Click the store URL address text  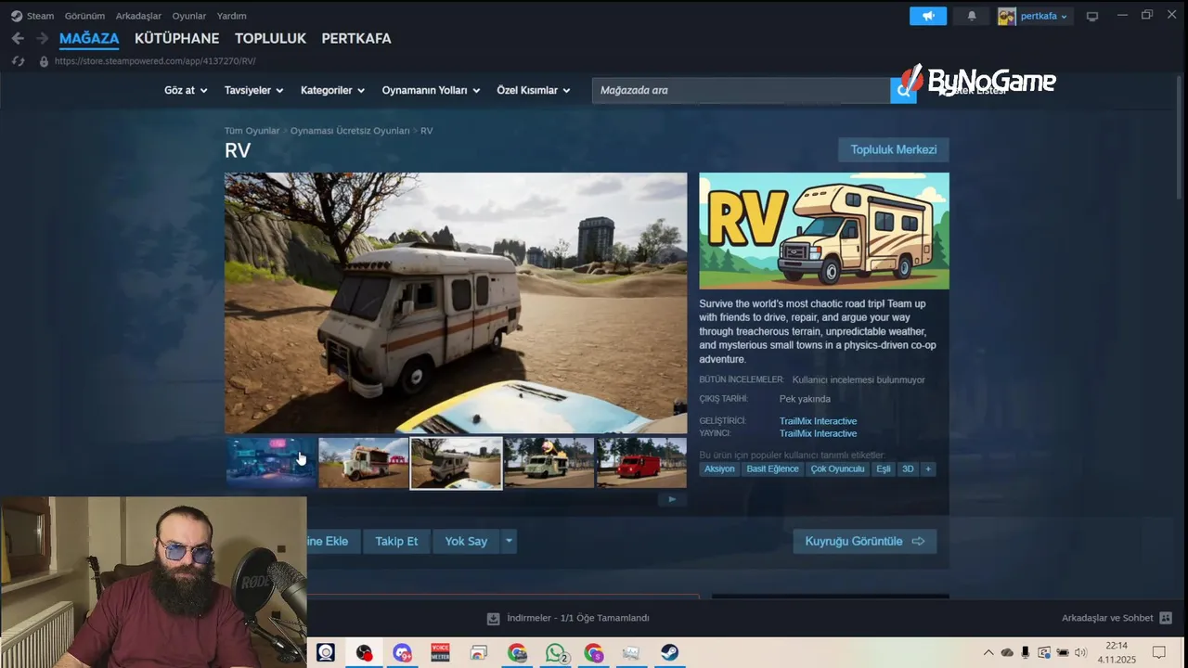tap(155, 61)
